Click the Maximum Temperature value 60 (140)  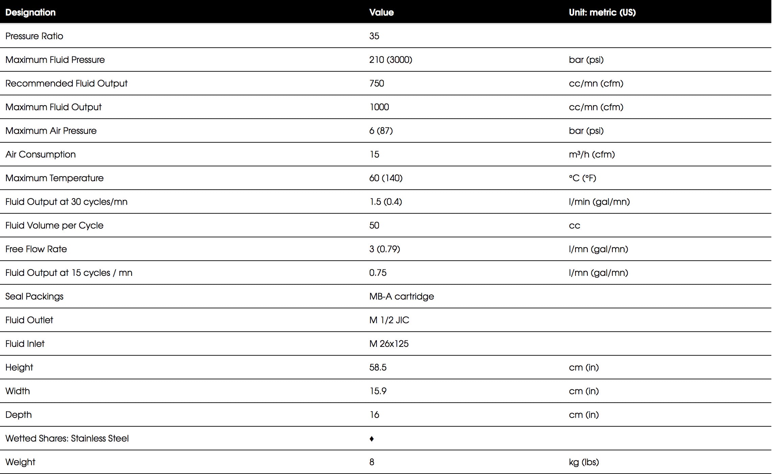tap(386, 178)
